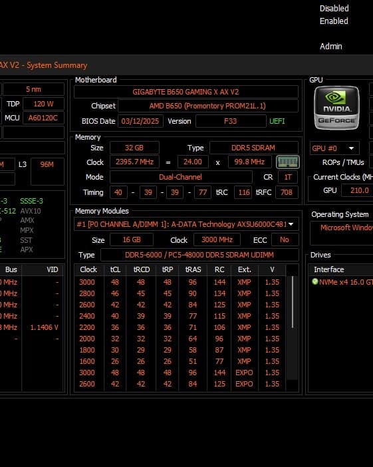Image resolution: width=373 pixels, height=467 pixels.
Task: Select the 2395.7 MHz memory clock value
Action: tap(134, 162)
